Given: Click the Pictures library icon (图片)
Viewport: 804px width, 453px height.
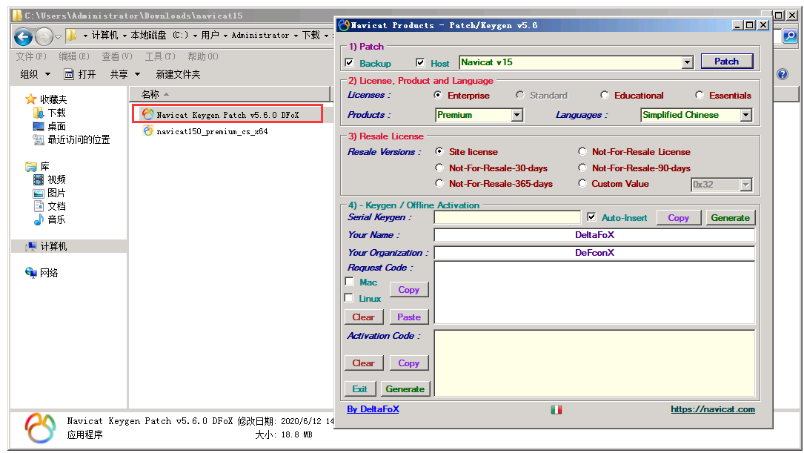Looking at the screenshot, I should click(x=39, y=194).
